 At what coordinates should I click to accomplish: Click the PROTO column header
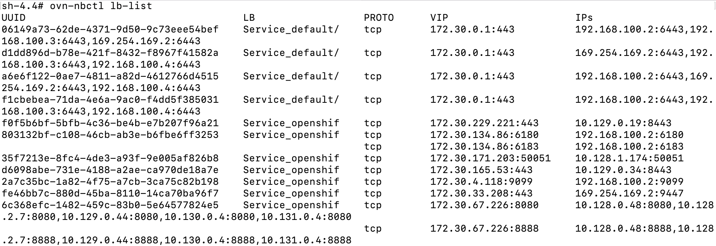pos(379,18)
